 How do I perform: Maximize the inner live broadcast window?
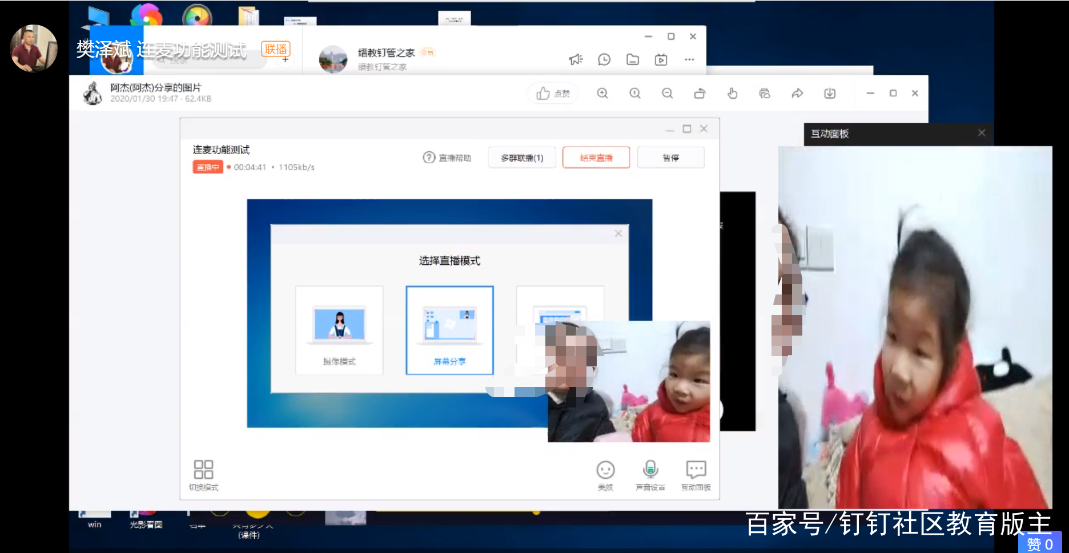(x=687, y=129)
